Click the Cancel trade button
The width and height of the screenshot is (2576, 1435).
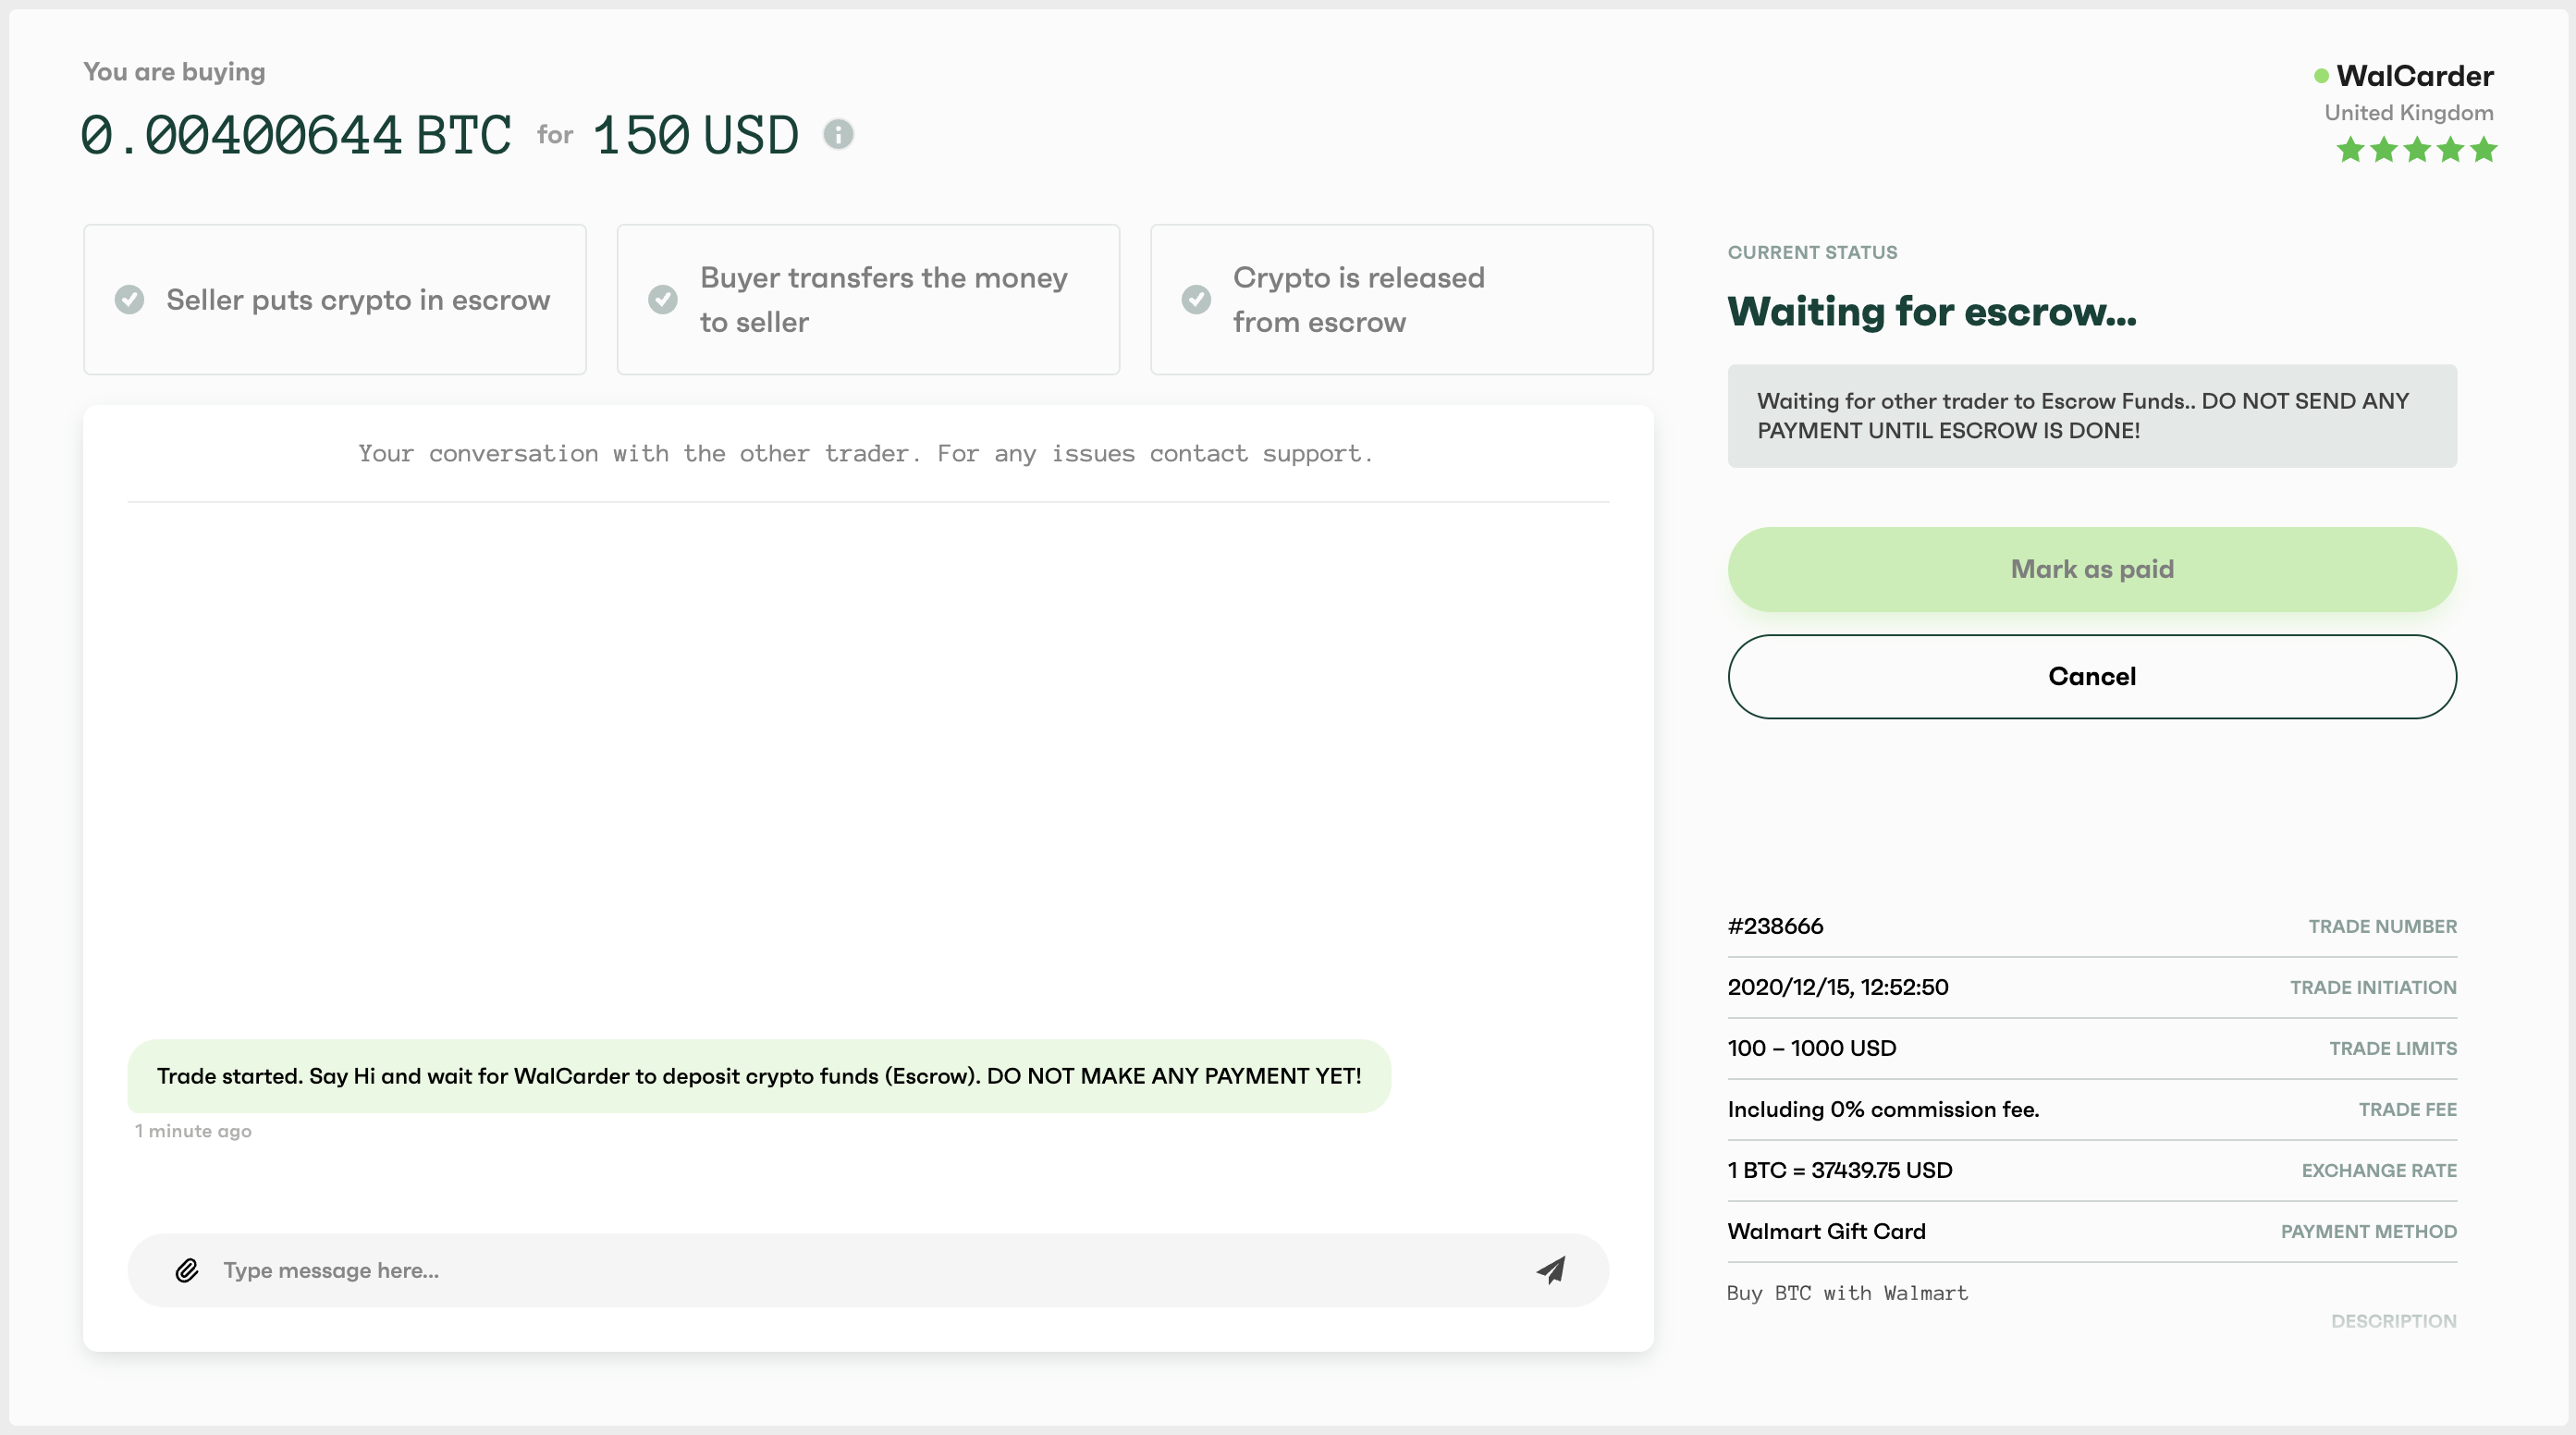pos(2091,677)
